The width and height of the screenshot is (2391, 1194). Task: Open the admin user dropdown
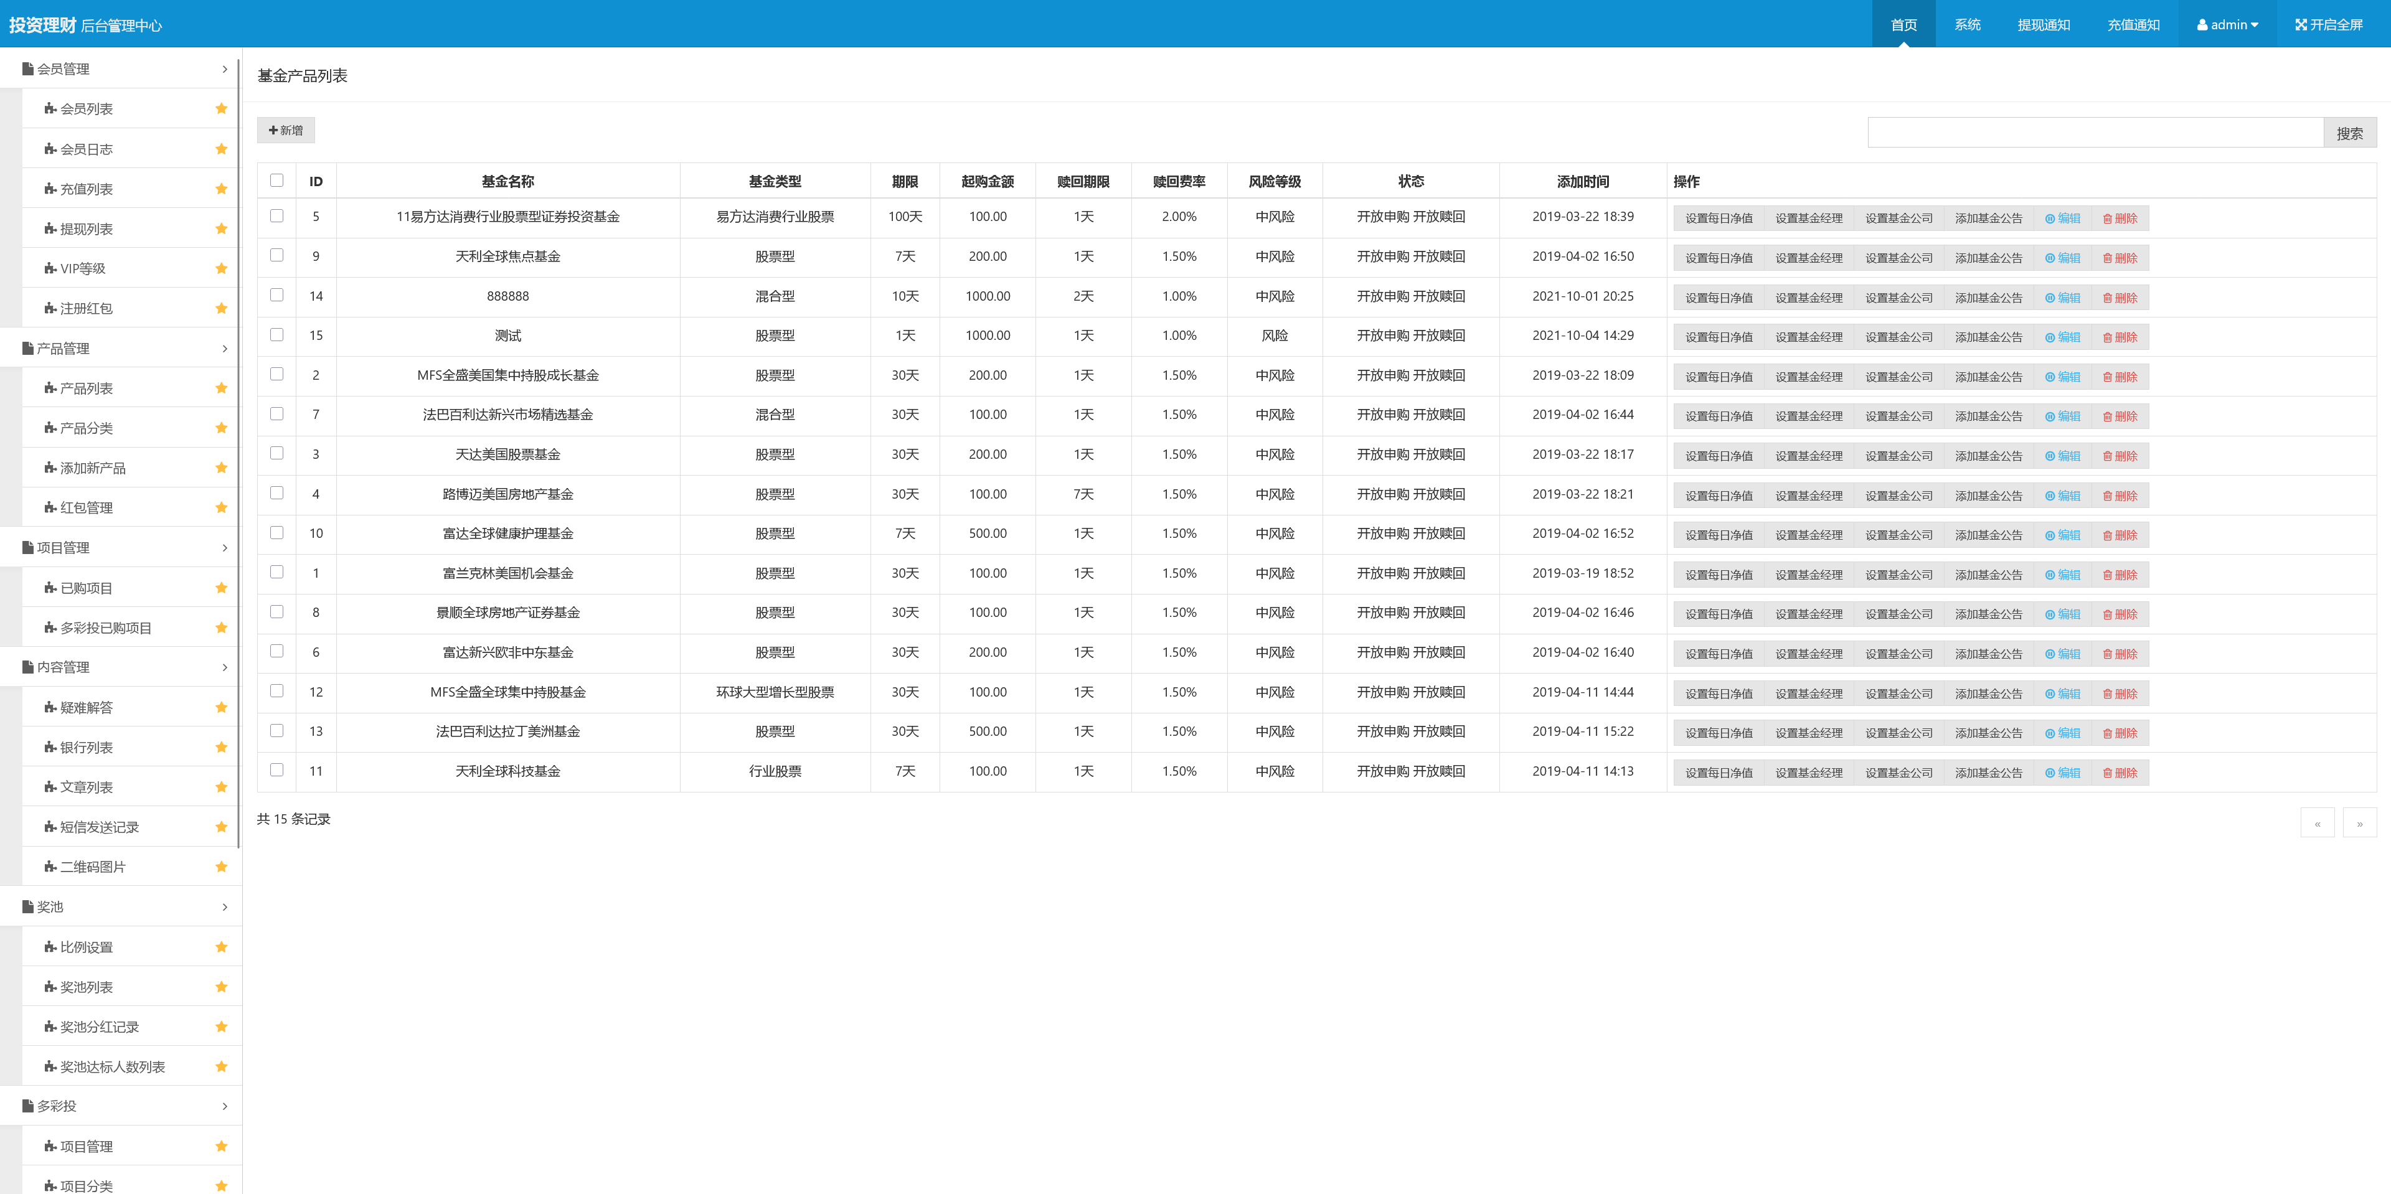point(2227,25)
